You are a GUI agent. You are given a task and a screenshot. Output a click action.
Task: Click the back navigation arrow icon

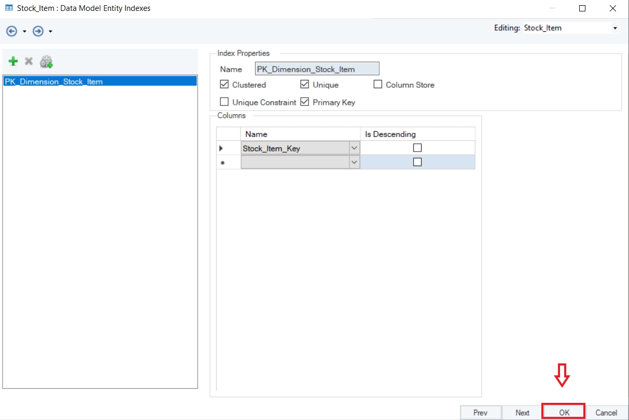point(11,31)
